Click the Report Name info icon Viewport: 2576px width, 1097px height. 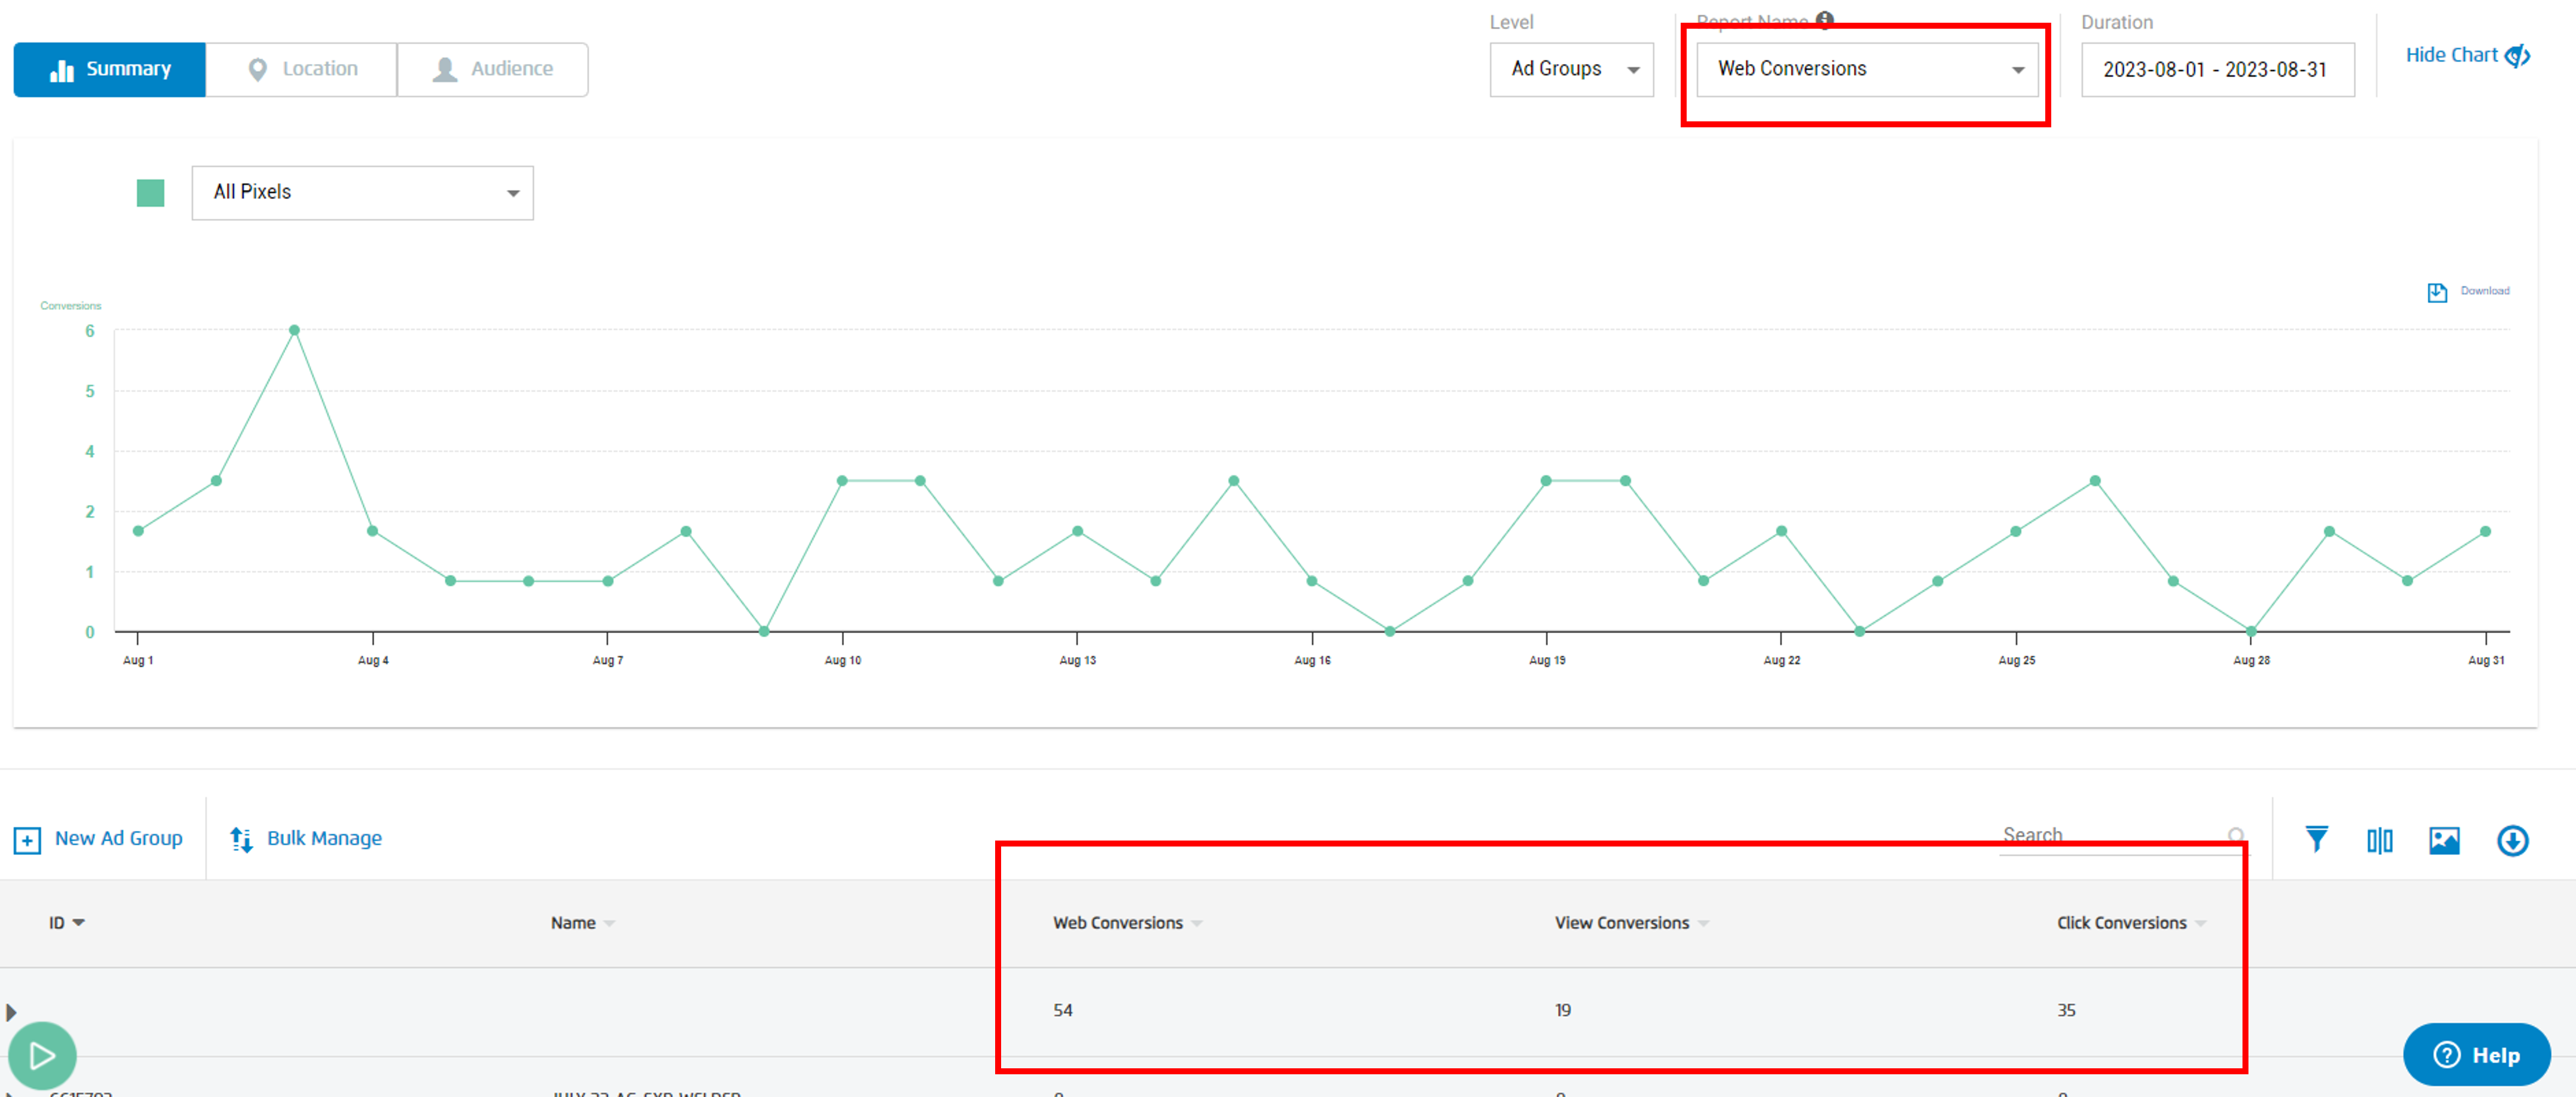1825,20
